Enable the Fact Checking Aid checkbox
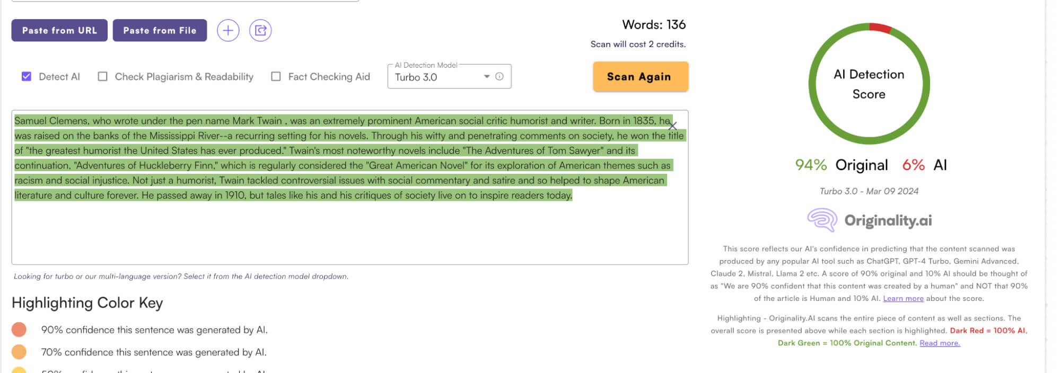 pyautogui.click(x=276, y=76)
